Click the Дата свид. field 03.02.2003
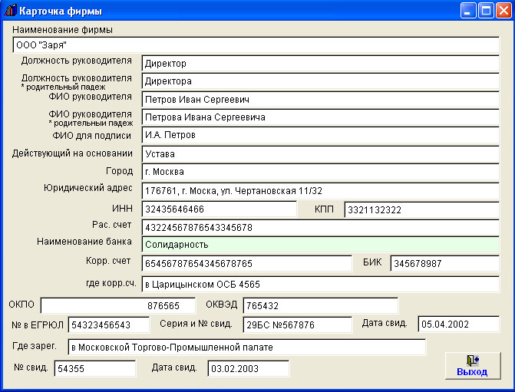Viewport: 515px width, 392px height. click(x=249, y=368)
